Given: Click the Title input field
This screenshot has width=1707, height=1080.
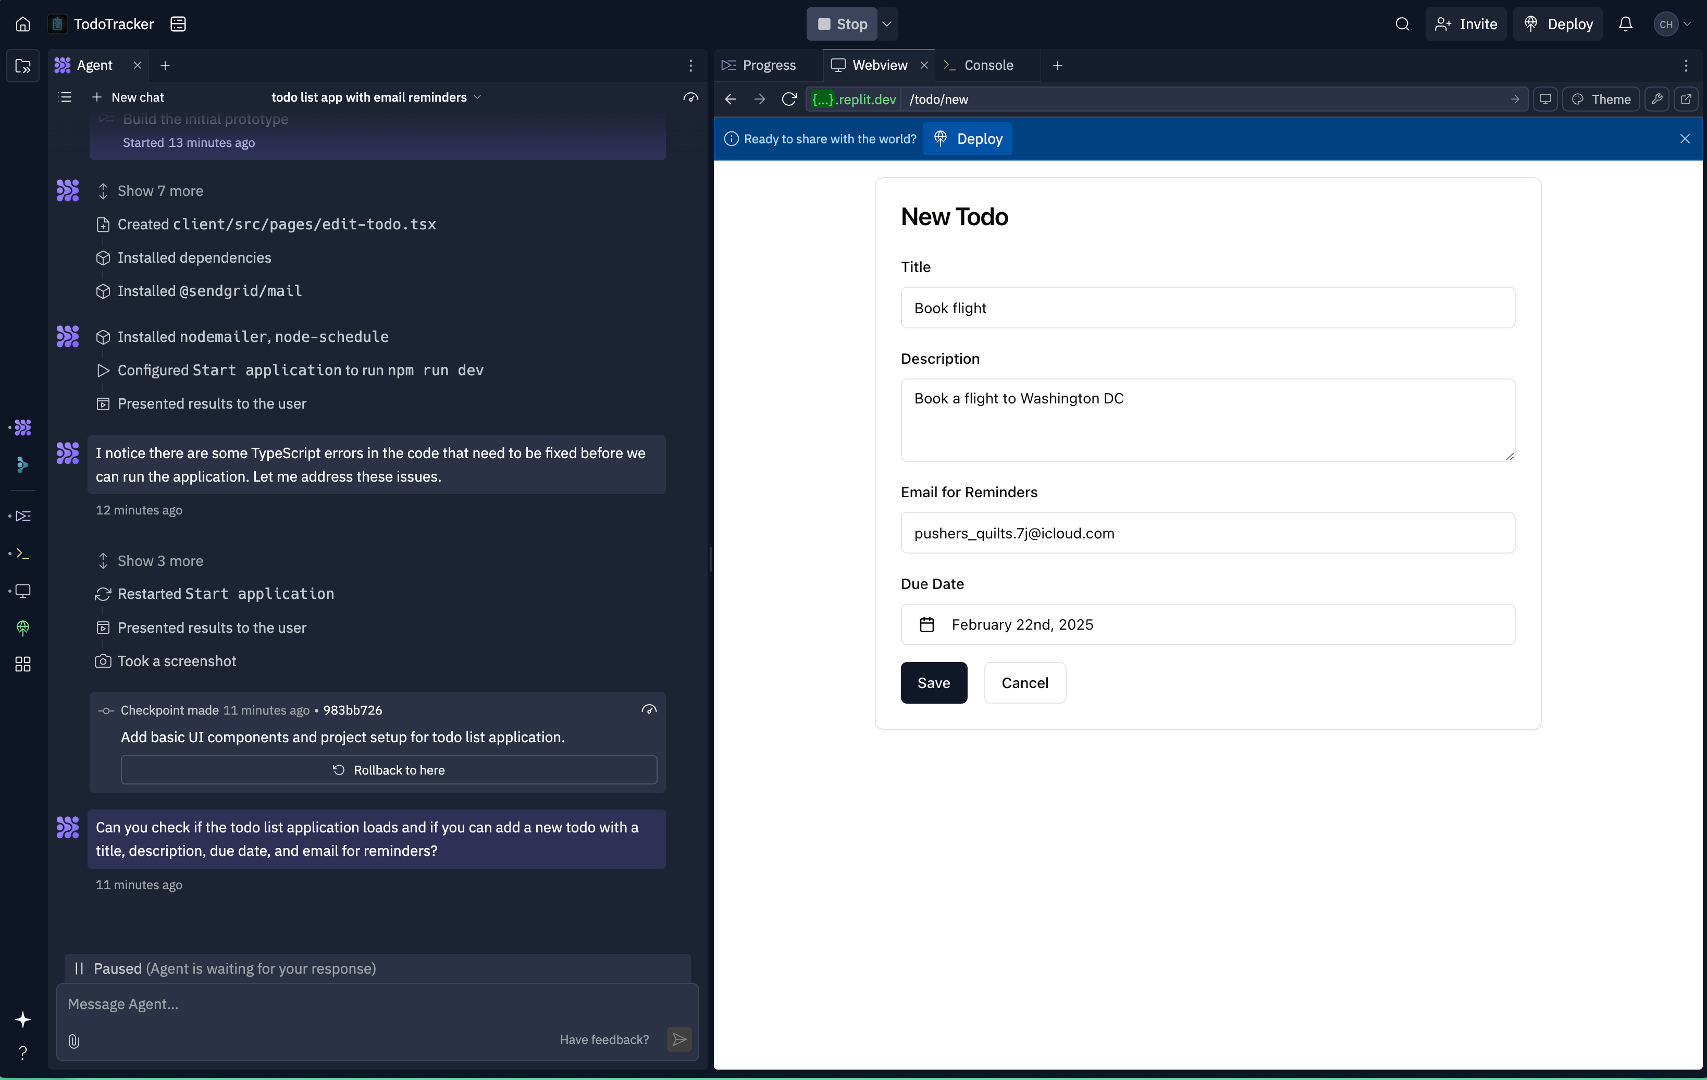Looking at the screenshot, I should pos(1207,308).
